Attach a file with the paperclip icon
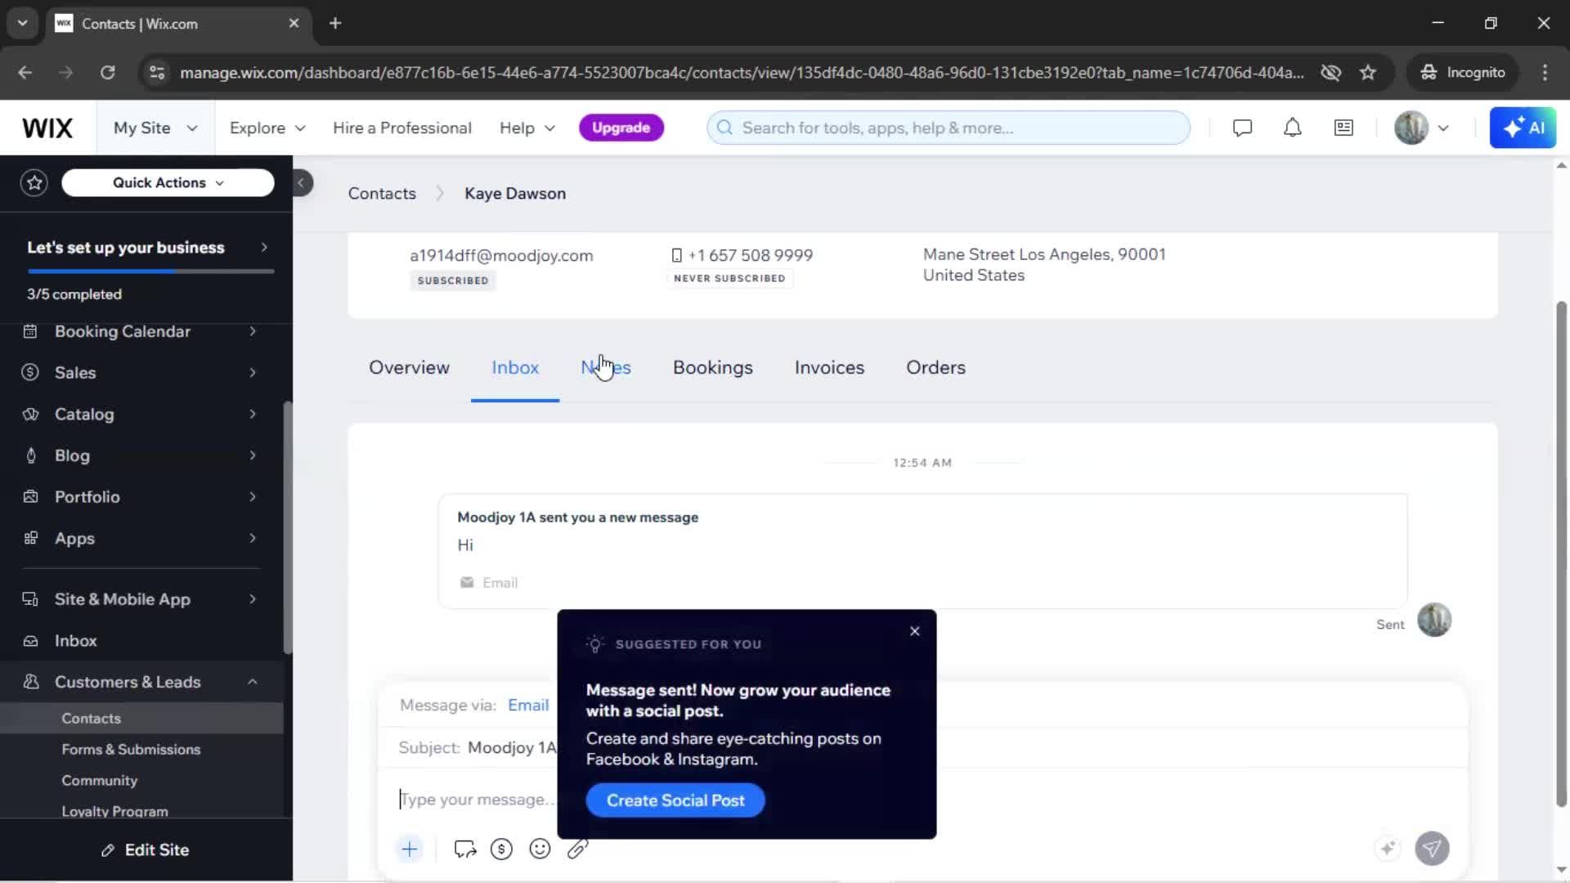 (x=577, y=849)
